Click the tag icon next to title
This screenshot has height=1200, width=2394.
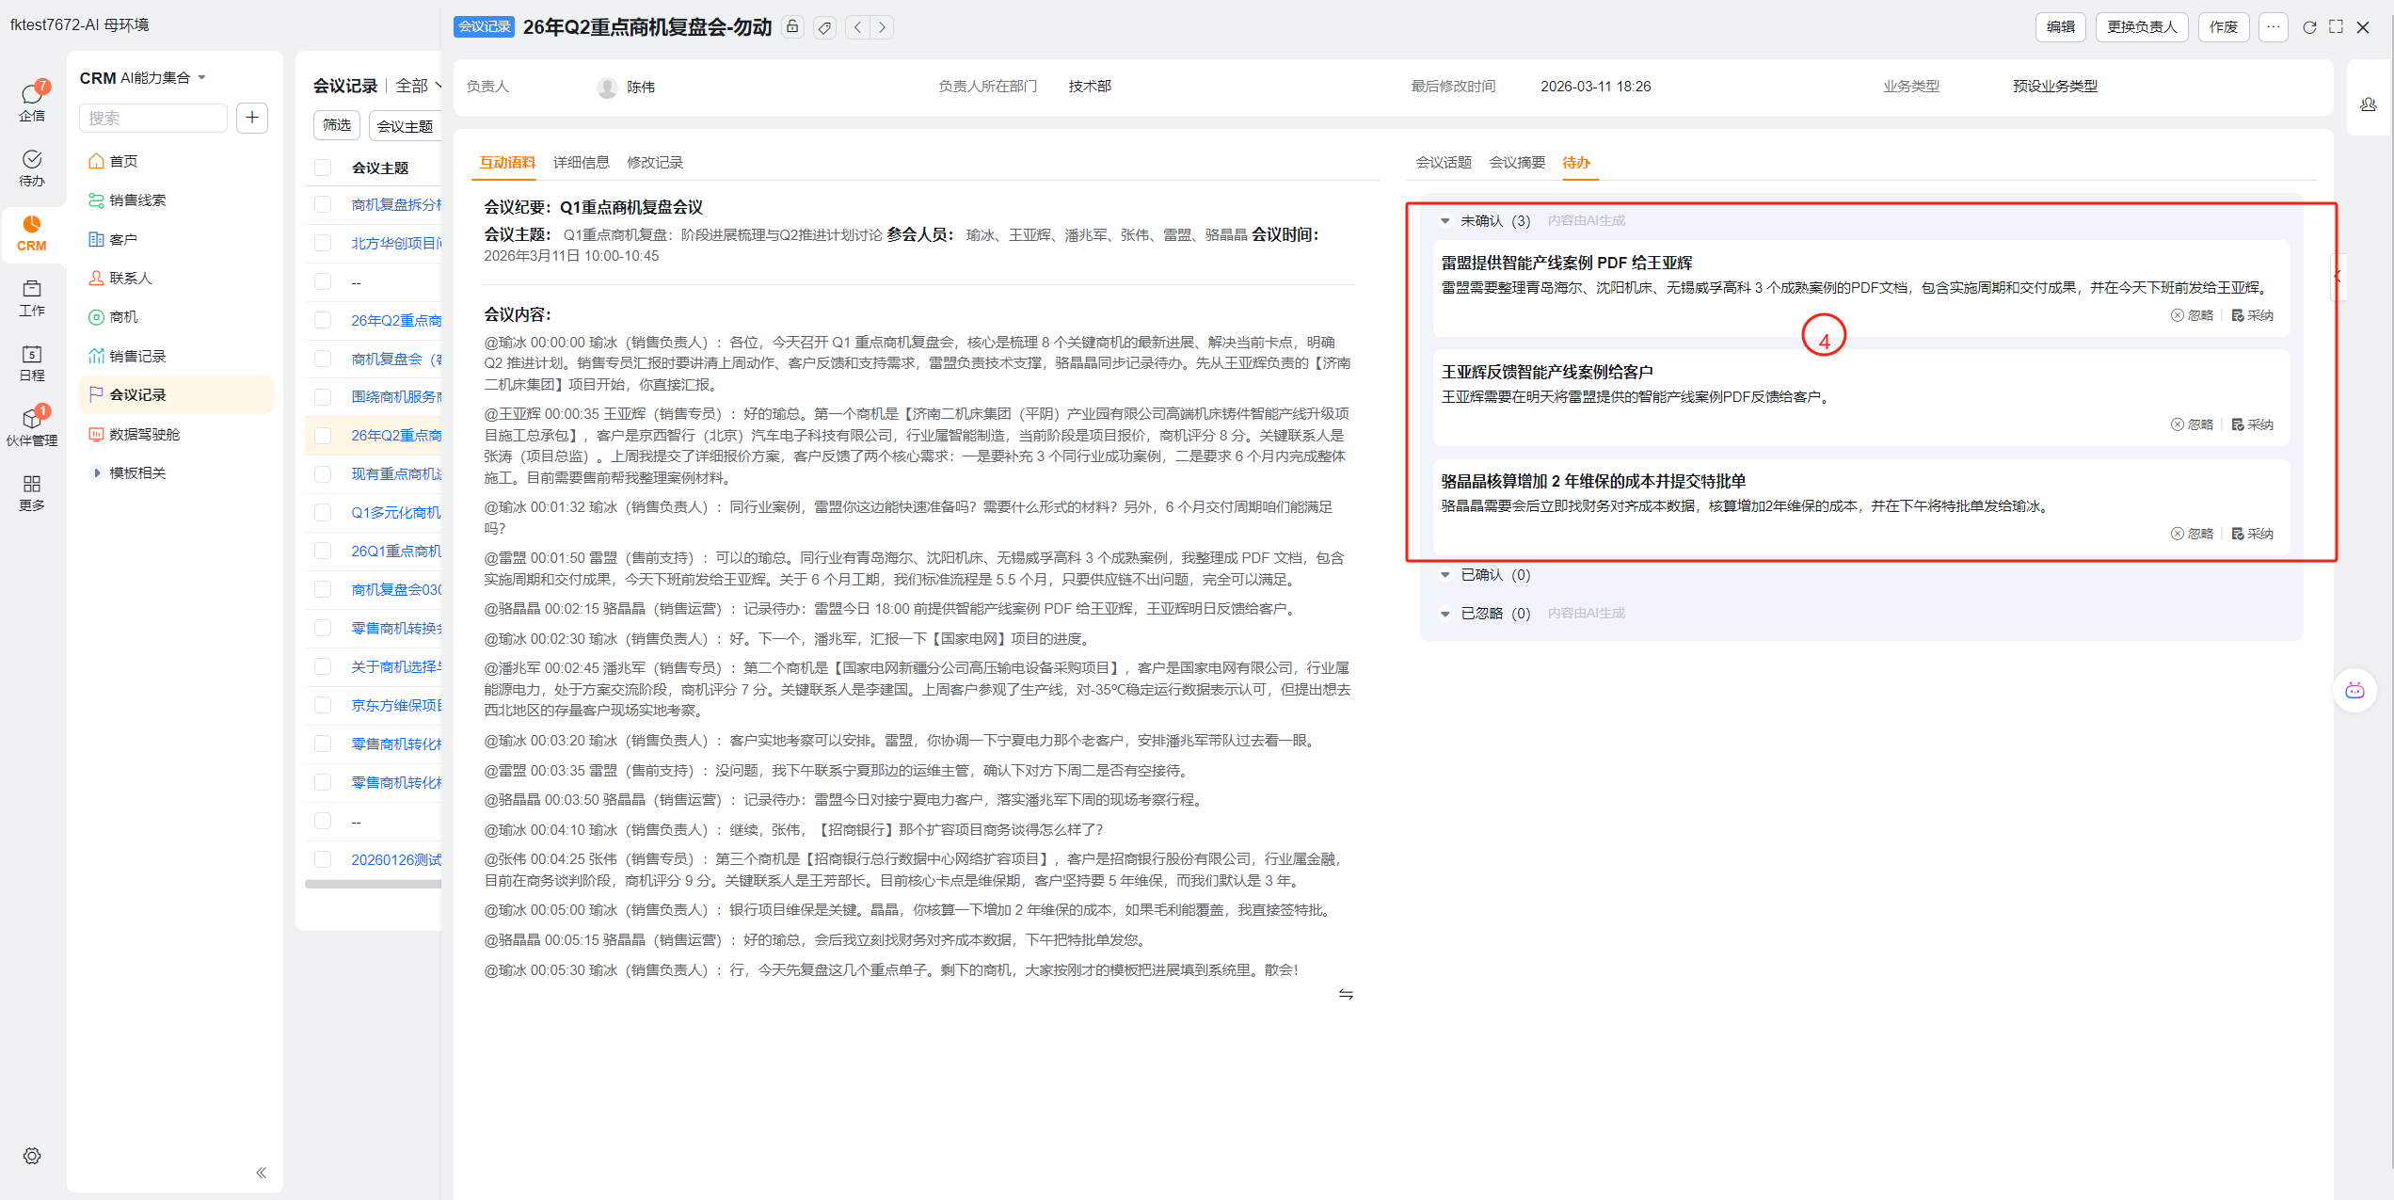[x=824, y=27]
